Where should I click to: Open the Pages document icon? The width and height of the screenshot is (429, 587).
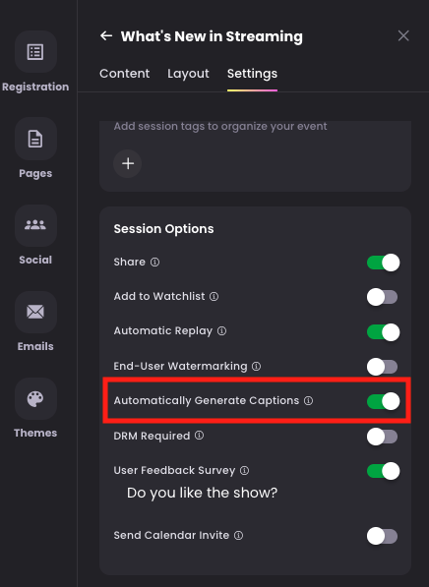click(x=35, y=139)
